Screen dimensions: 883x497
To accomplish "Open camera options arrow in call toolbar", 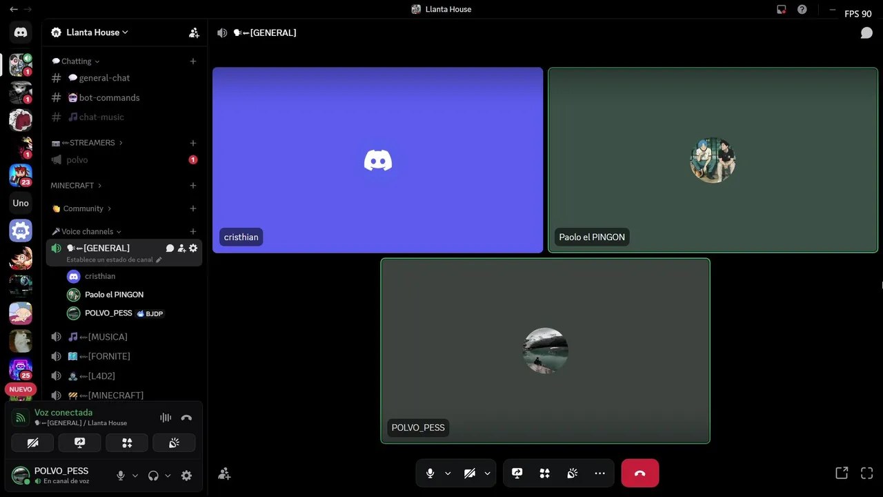I will (487, 474).
